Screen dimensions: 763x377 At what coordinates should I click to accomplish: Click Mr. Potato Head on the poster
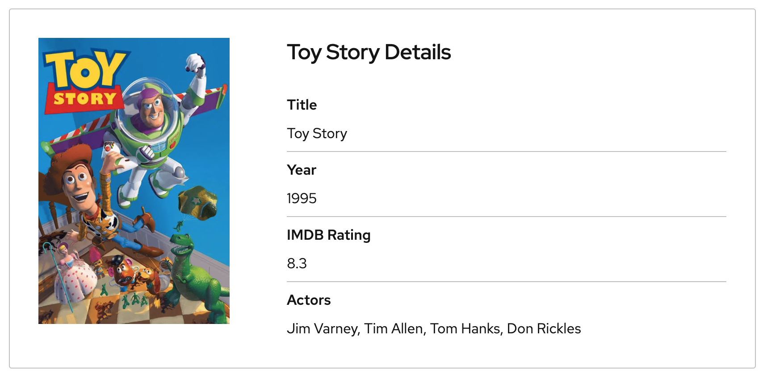(122, 272)
